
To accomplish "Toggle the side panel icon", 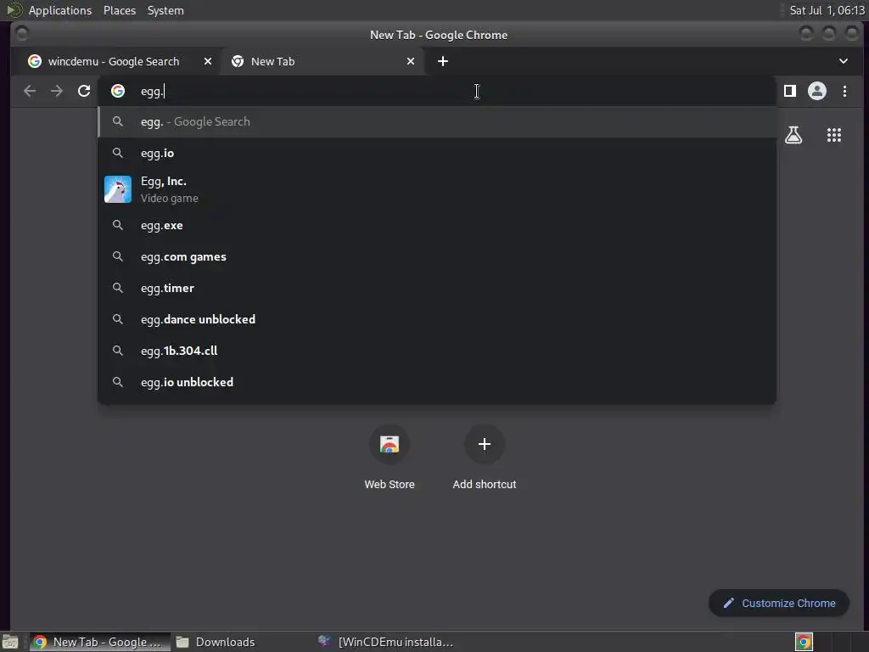I will click(790, 91).
